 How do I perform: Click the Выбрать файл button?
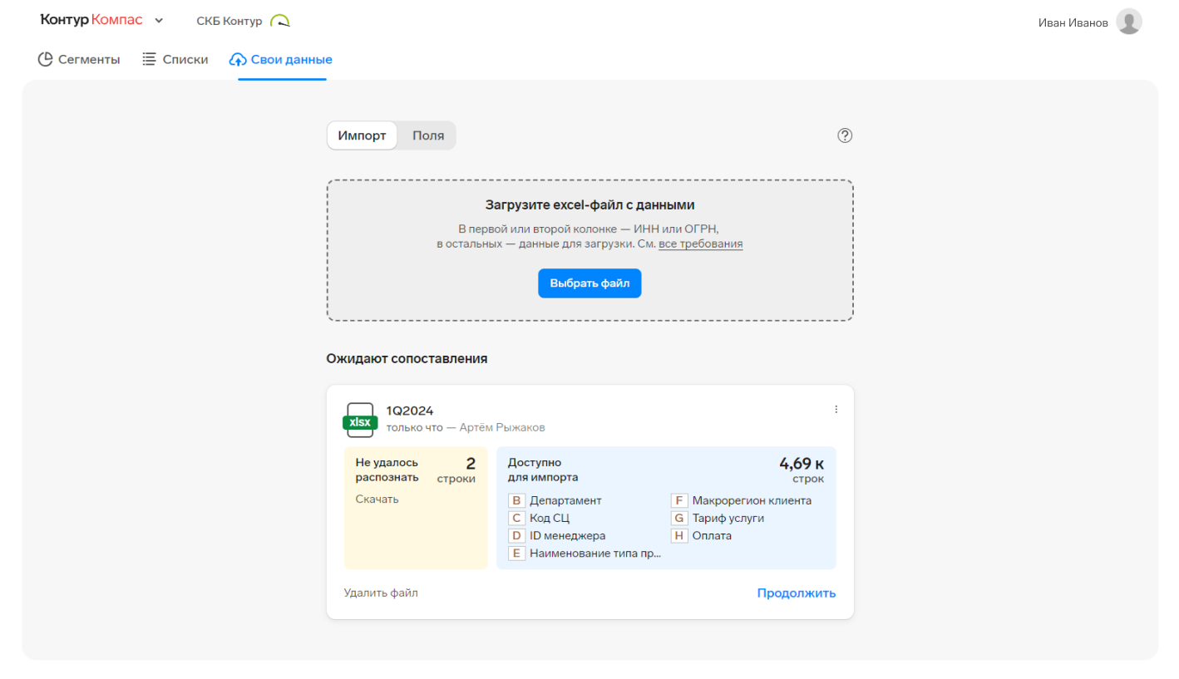589,283
